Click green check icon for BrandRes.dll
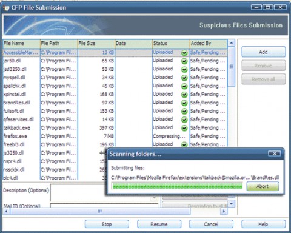The height and width of the screenshot is (233, 291). click(184, 103)
